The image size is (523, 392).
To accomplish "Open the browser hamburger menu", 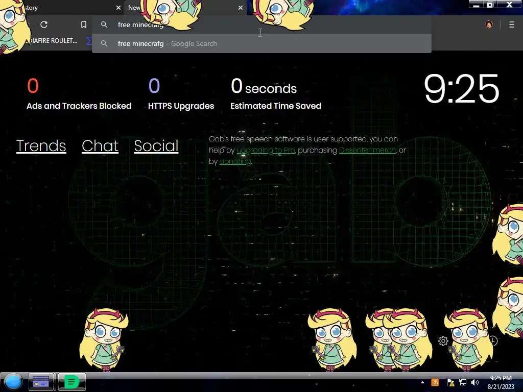I will pyautogui.click(x=511, y=24).
